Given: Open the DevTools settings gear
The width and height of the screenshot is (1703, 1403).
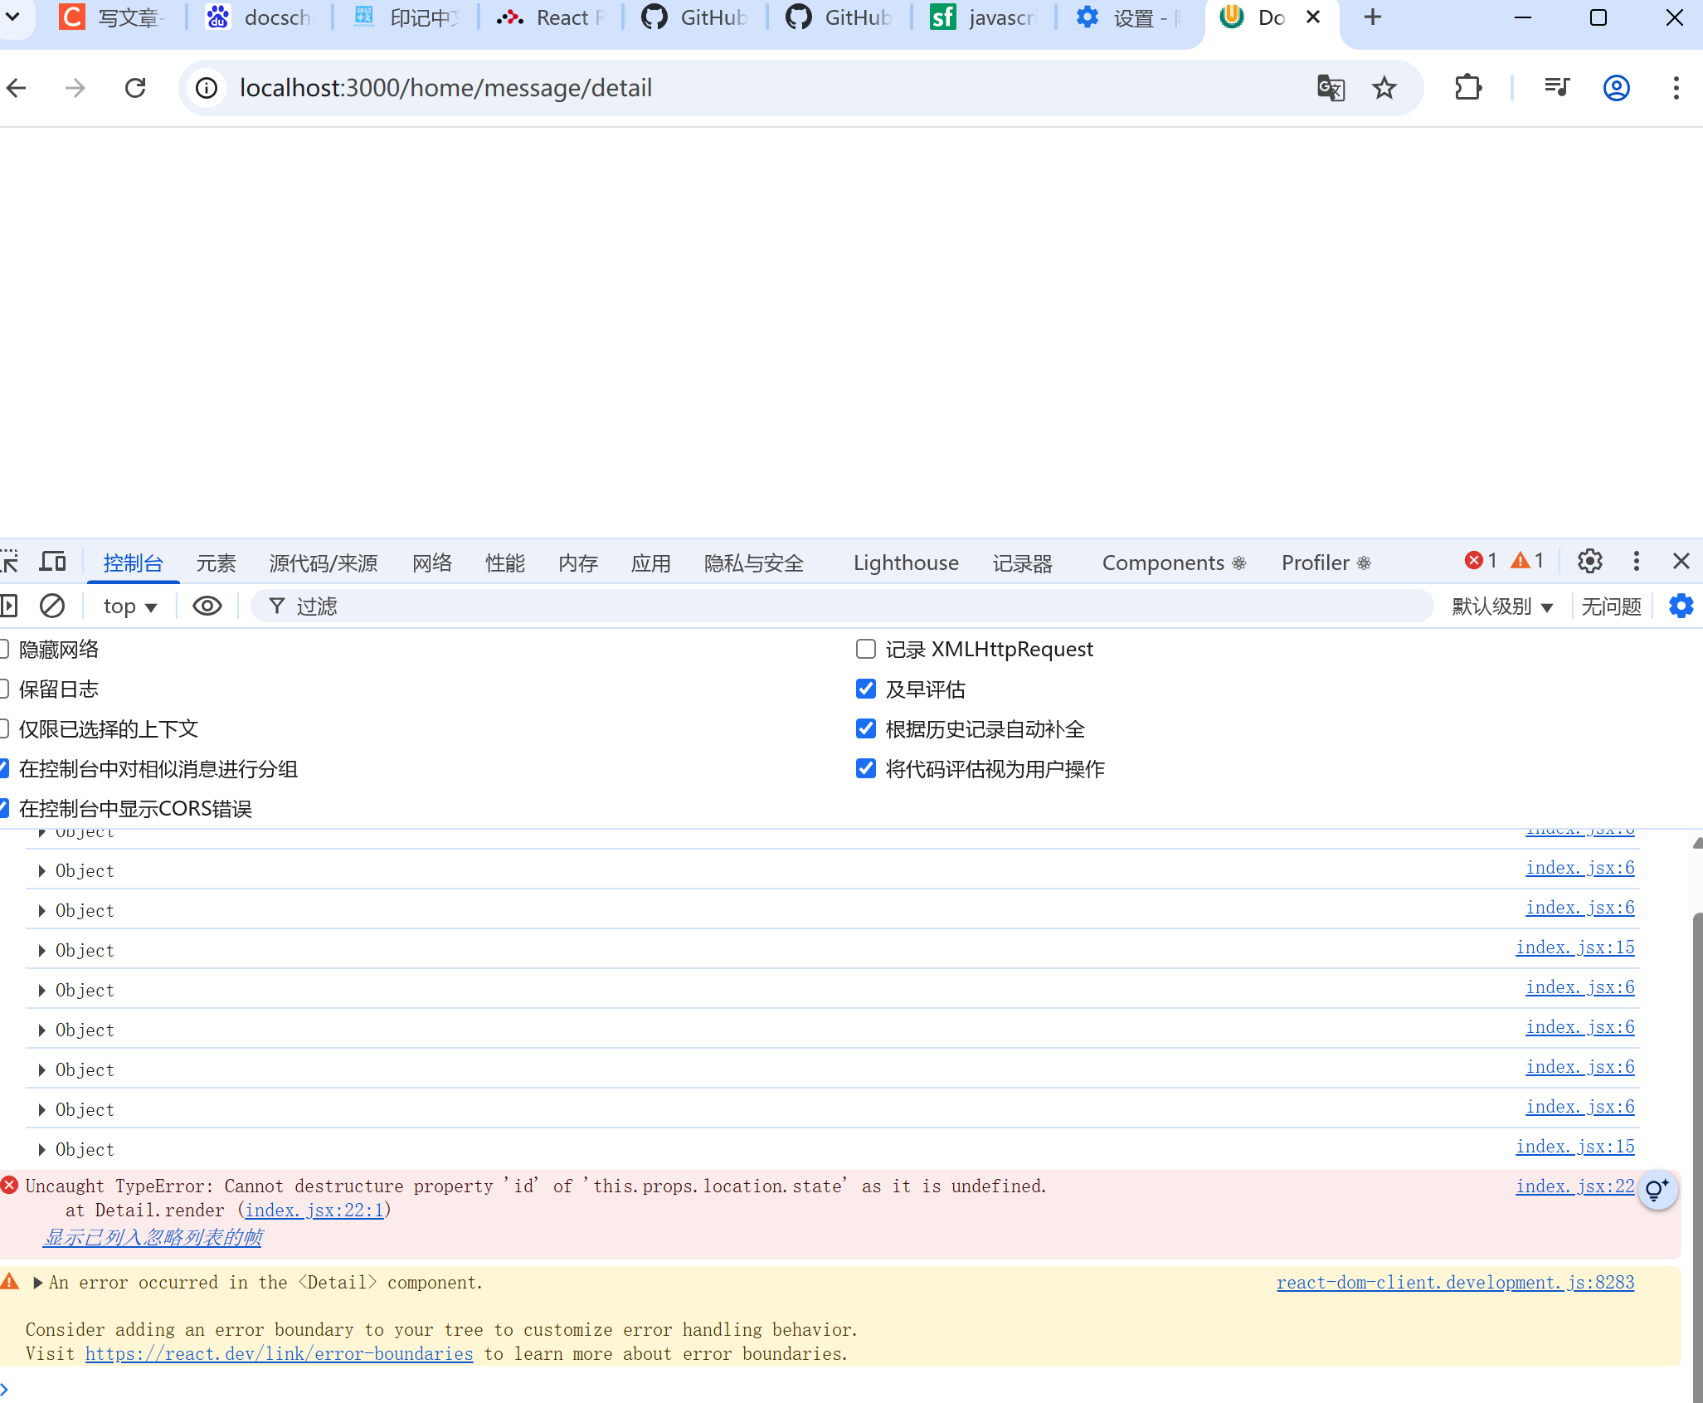Looking at the screenshot, I should point(1589,562).
